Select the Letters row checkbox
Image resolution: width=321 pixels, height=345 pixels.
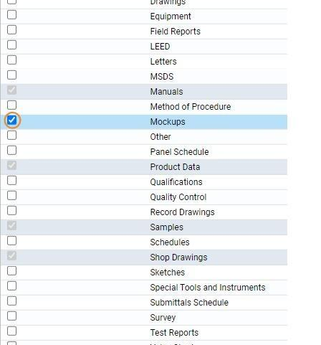[x=11, y=60]
